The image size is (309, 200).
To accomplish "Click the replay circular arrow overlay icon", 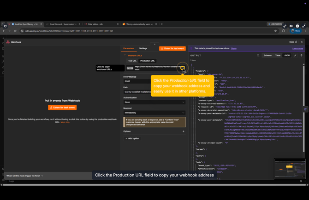I will pyautogui.click(x=6, y=26).
